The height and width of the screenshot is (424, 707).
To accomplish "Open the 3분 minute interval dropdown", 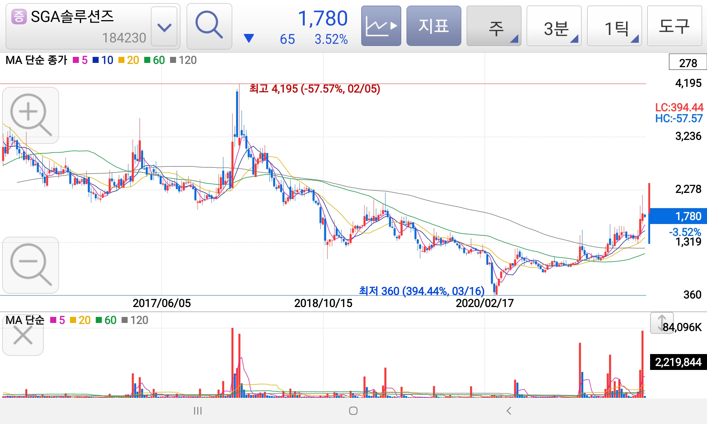I will (x=554, y=26).
